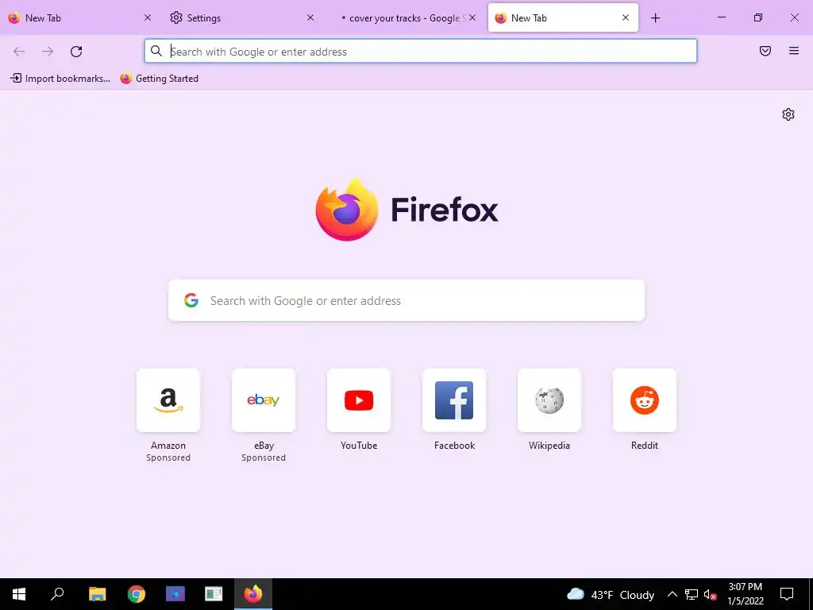Open the Wikipedia shortcut tile
Viewport: 813px width, 610px height.
[549, 400]
